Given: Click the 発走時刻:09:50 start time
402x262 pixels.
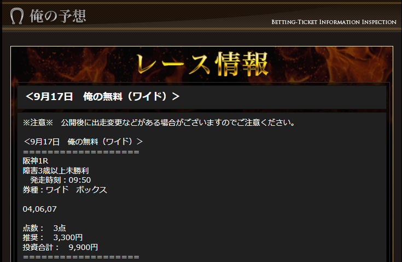Looking at the screenshot, I should (x=61, y=180).
